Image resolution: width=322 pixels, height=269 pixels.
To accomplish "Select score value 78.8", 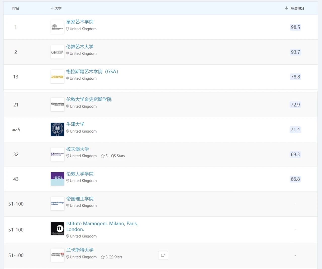I will point(295,77).
